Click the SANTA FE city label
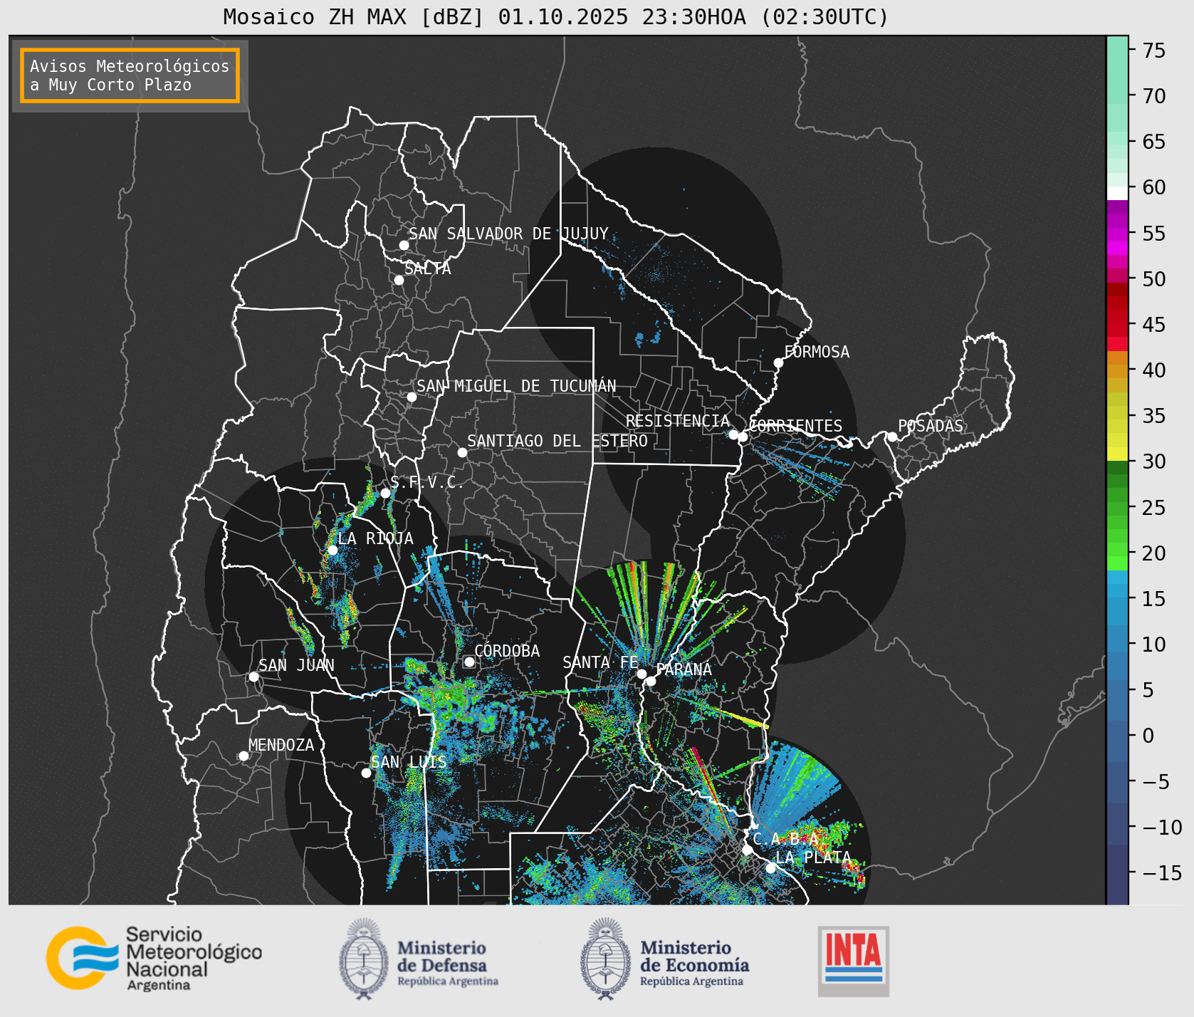The height and width of the screenshot is (1017, 1194). [x=600, y=662]
